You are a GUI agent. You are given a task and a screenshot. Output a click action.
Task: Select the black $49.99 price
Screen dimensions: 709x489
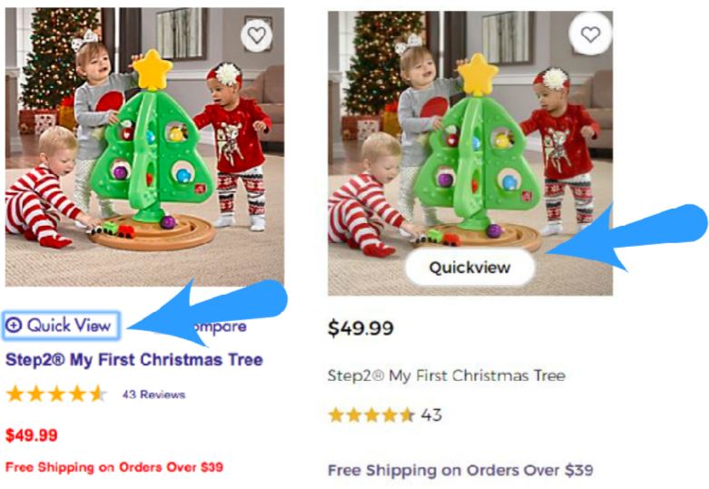click(360, 328)
